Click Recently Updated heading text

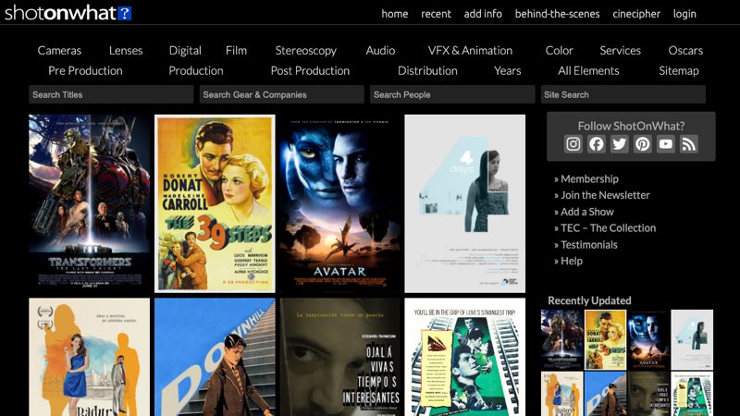coord(589,300)
